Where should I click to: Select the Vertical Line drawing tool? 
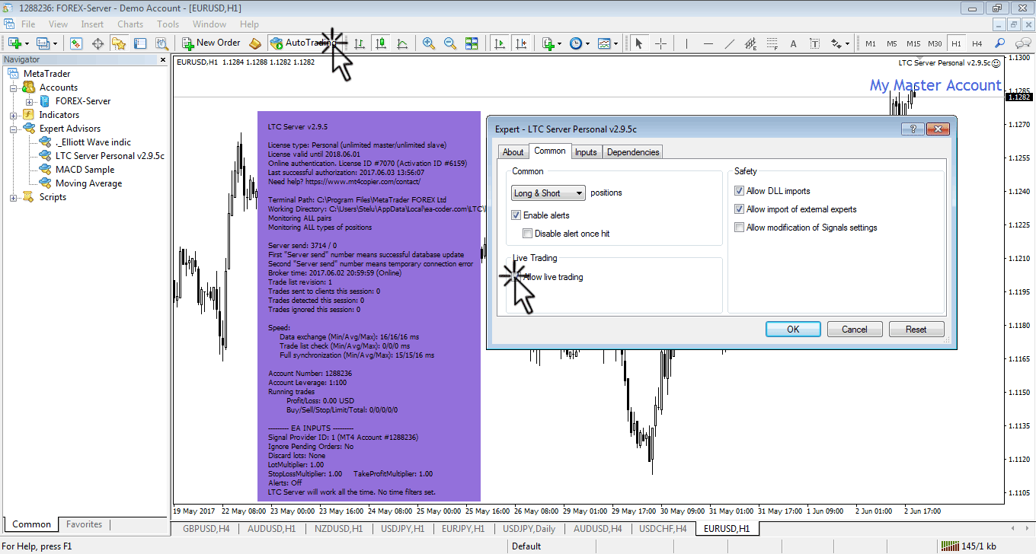pos(687,43)
